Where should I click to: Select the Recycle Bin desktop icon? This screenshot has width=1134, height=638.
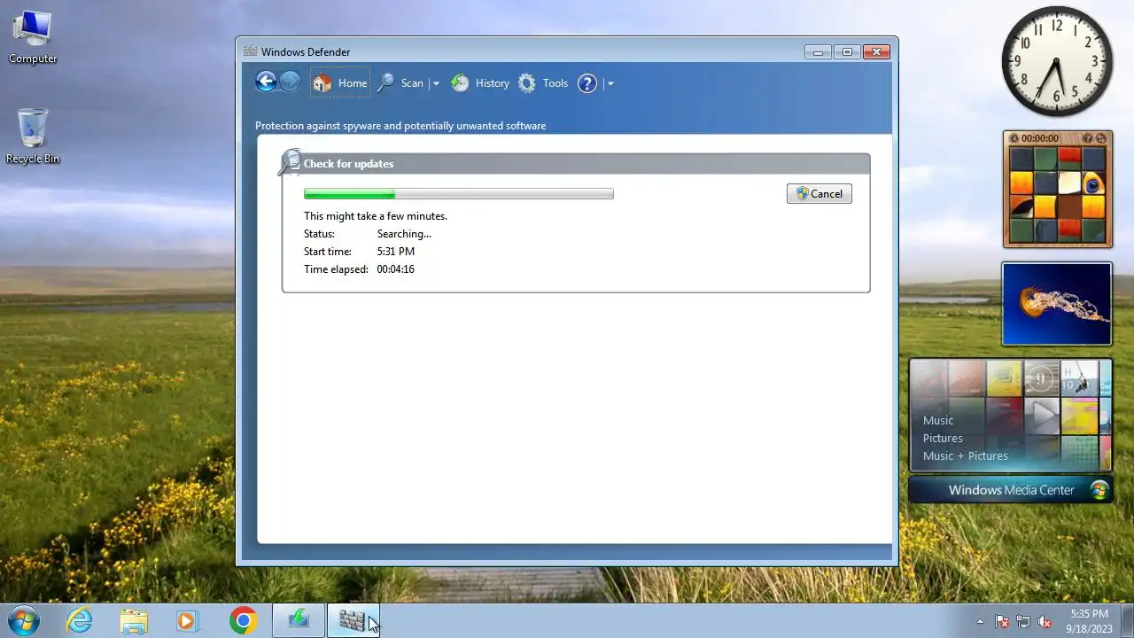[33, 137]
